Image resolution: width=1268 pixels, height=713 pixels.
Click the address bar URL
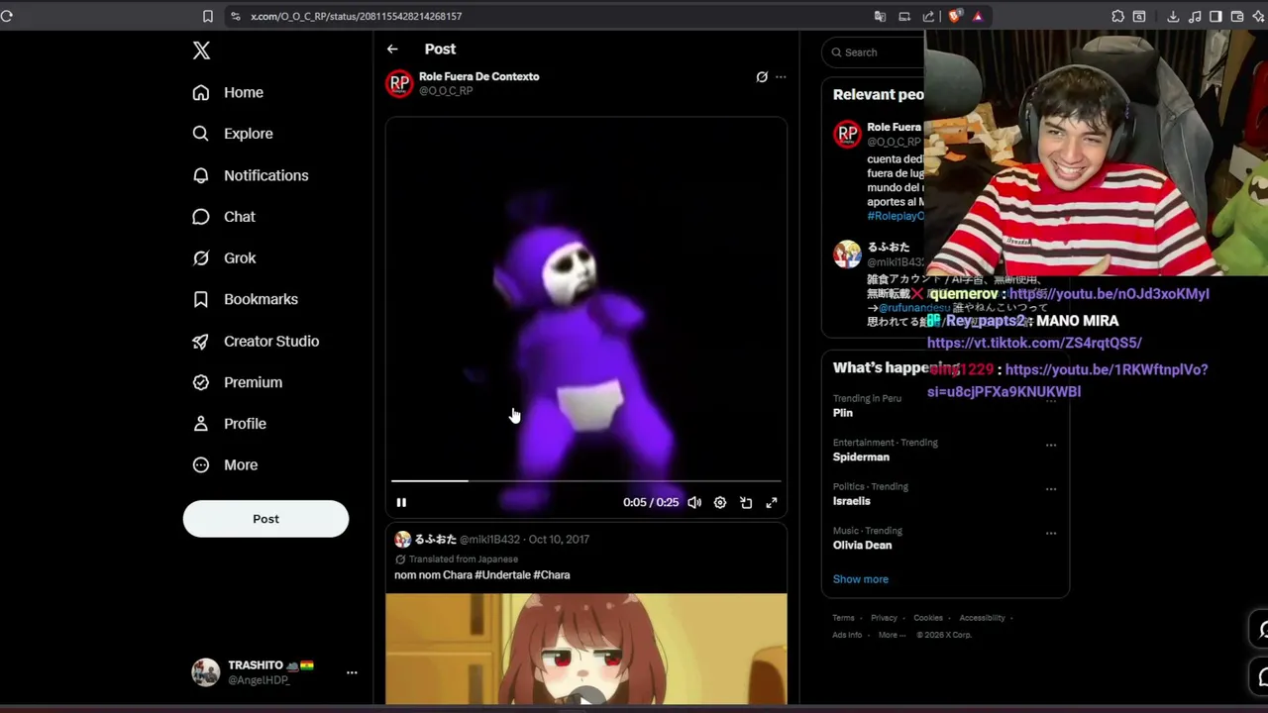tap(357, 16)
